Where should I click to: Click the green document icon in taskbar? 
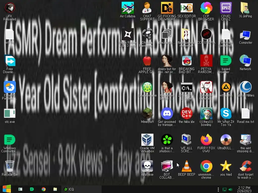coord(32,189)
